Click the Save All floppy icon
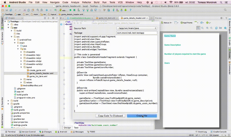The width and height of the screenshot is (231, 137). tap(7, 10)
